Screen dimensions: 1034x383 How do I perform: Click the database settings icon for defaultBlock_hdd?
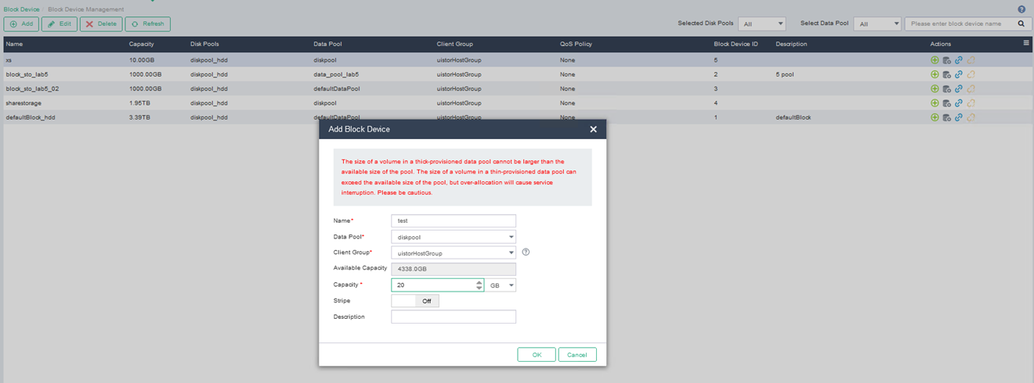tap(946, 117)
